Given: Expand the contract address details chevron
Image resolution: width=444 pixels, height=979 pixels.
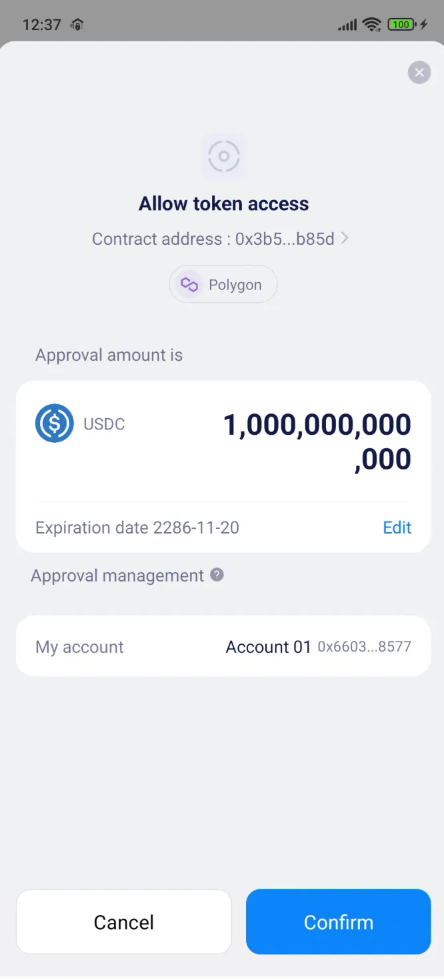Looking at the screenshot, I should [x=345, y=239].
